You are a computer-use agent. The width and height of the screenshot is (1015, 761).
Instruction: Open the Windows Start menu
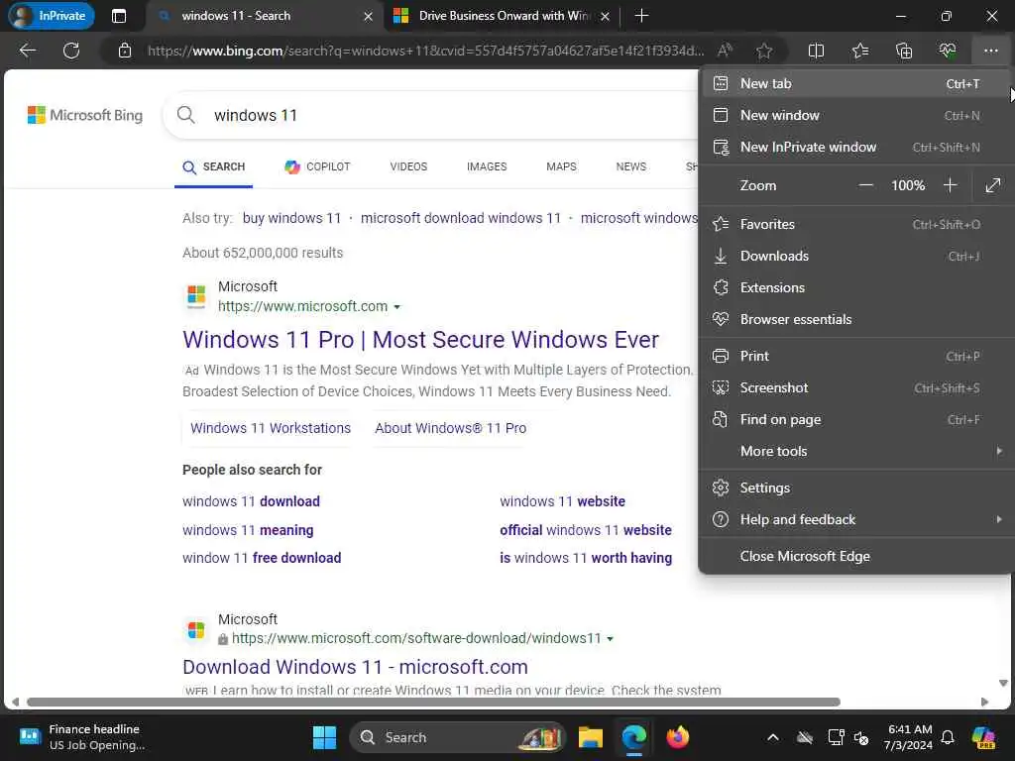[x=324, y=737]
